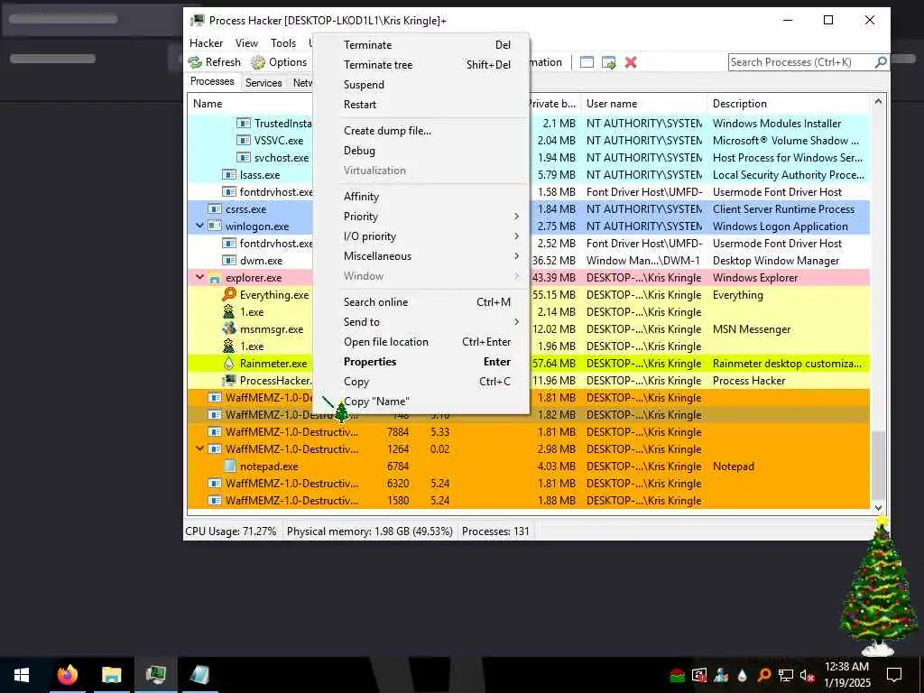Click the Everything.exe magnifier process icon

(228, 295)
